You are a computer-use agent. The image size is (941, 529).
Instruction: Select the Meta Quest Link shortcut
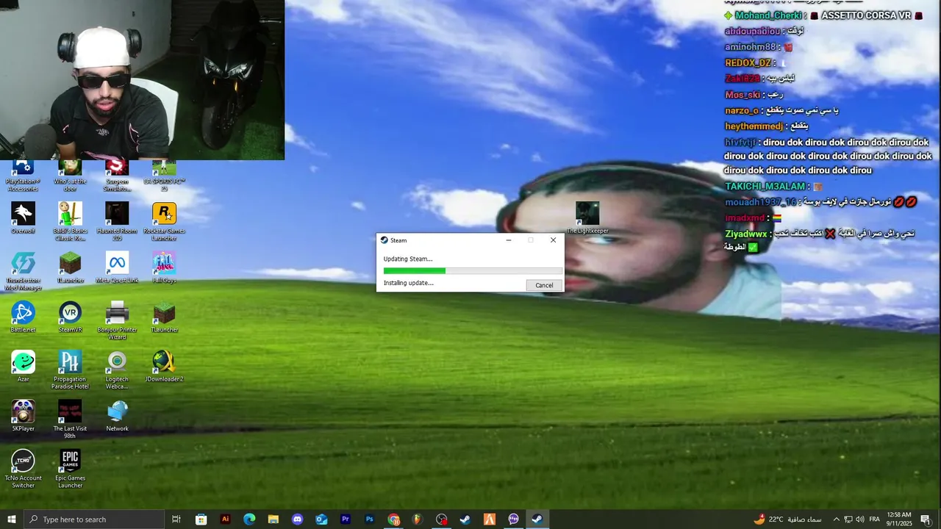pyautogui.click(x=117, y=267)
